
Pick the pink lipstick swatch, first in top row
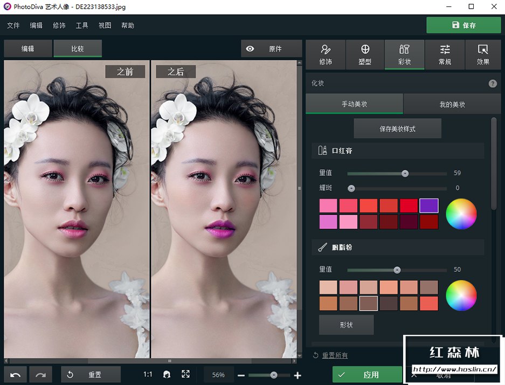(328, 205)
